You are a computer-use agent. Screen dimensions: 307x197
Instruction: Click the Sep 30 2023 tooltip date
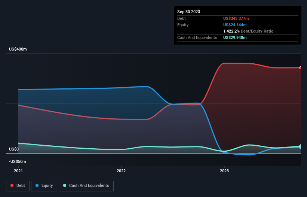[188, 12]
